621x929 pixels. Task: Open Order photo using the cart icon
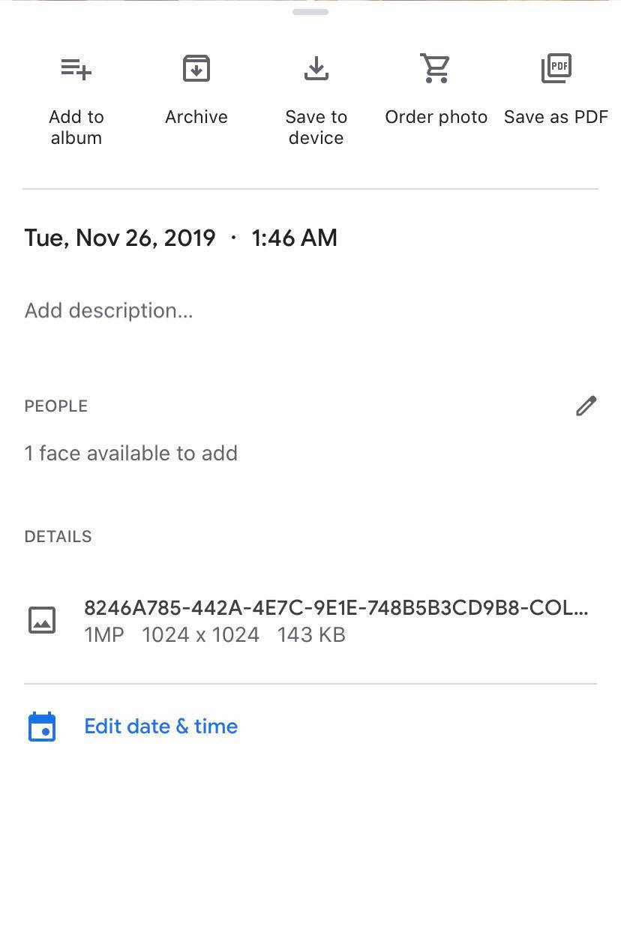436,68
